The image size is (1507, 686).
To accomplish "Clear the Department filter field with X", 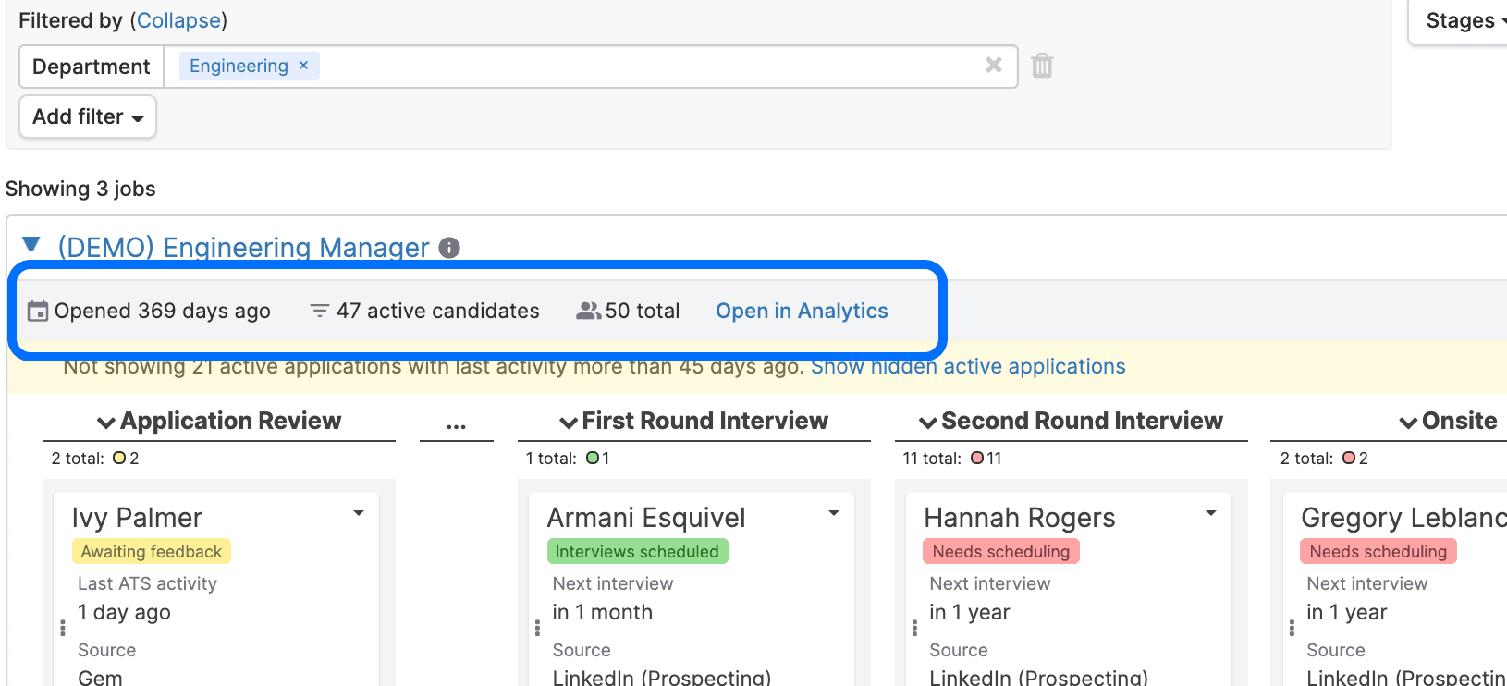I will [993, 65].
